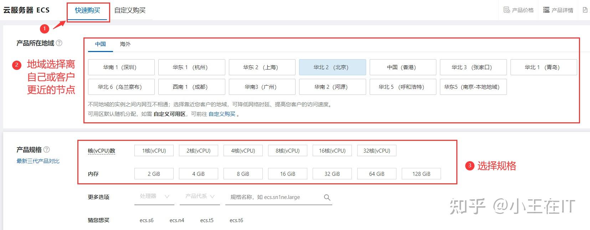
Task: Select 64 GiB memory
Action: coord(377,174)
